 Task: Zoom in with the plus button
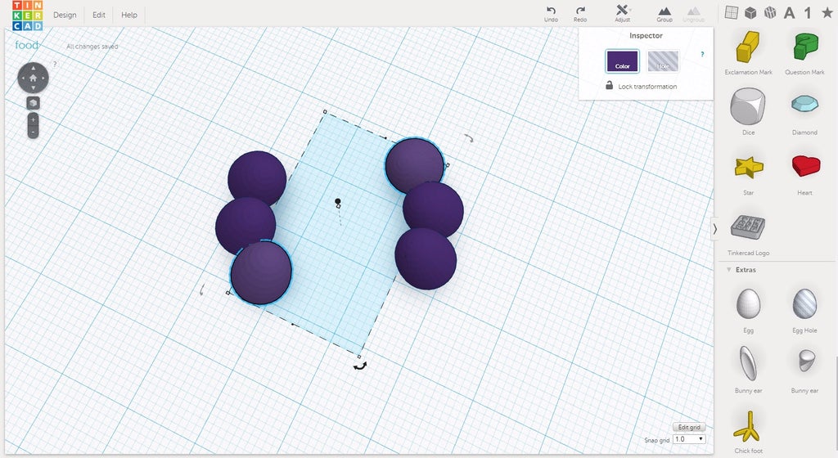tap(33, 119)
